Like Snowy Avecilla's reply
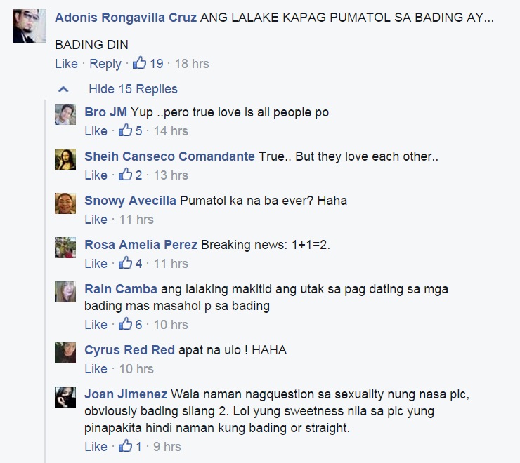The width and height of the screenshot is (520, 463). coord(96,220)
